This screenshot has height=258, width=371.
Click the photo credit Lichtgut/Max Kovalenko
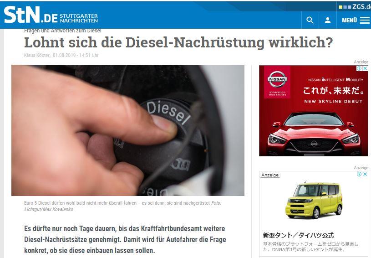tap(49, 209)
